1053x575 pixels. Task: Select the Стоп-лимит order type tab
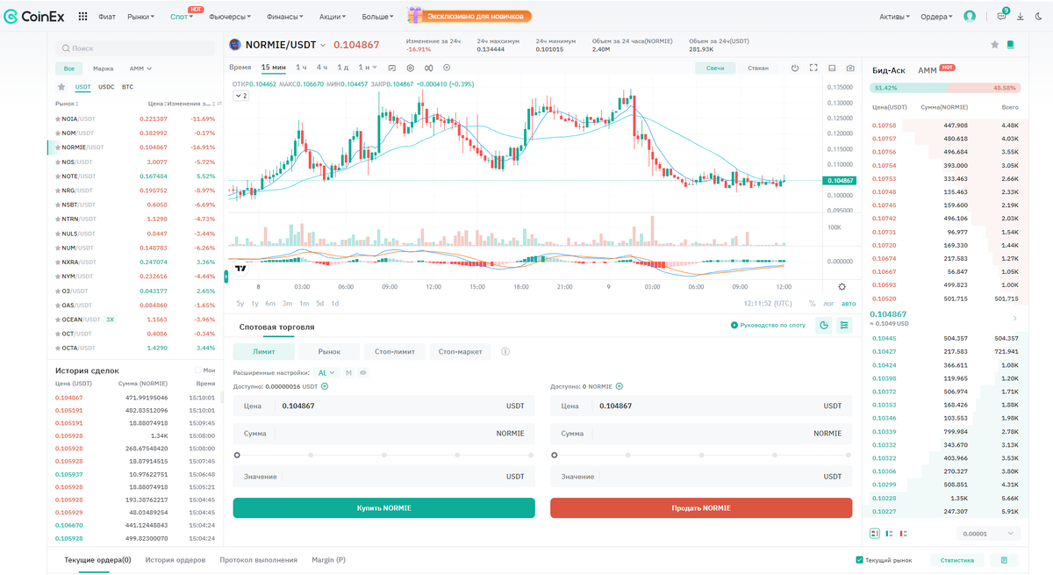[395, 351]
